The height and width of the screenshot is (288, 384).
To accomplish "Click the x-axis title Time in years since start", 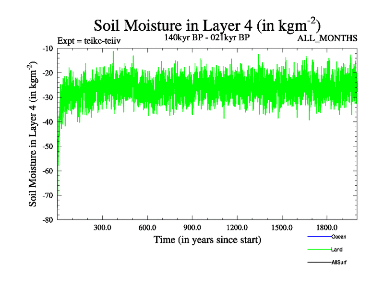I will coord(207,239).
